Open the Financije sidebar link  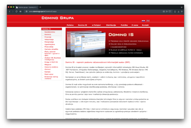click(x=48, y=37)
